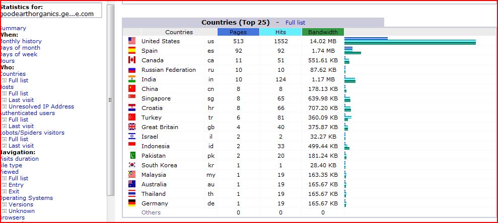Click the 14.02 MB bandwidth cell
The image size is (498, 223).
coord(323,41)
